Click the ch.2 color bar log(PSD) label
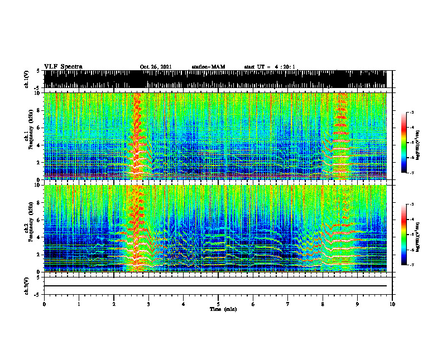The width and height of the screenshot is (442, 341). click(x=417, y=236)
